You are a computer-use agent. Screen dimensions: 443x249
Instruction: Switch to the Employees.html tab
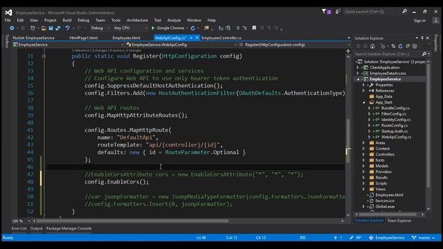coord(126,38)
